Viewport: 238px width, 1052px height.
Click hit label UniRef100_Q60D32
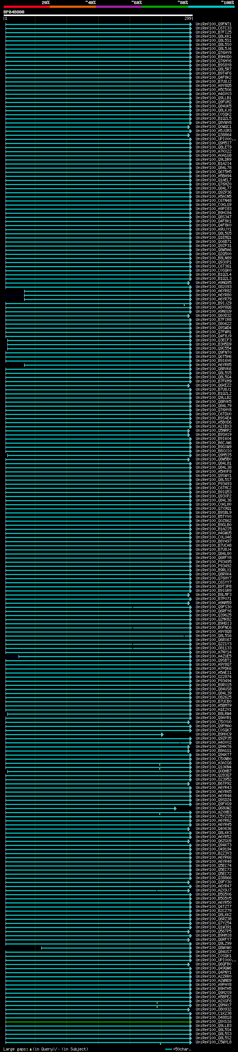[213, 316]
